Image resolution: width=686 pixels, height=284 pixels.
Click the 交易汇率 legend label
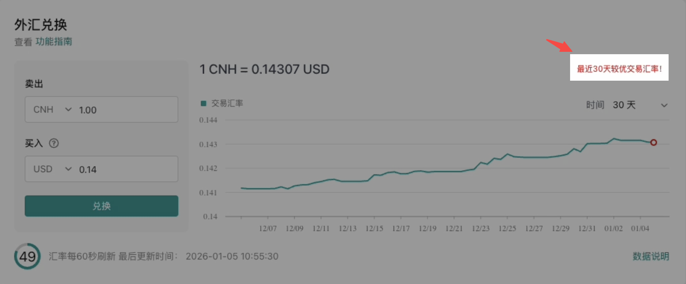click(227, 104)
